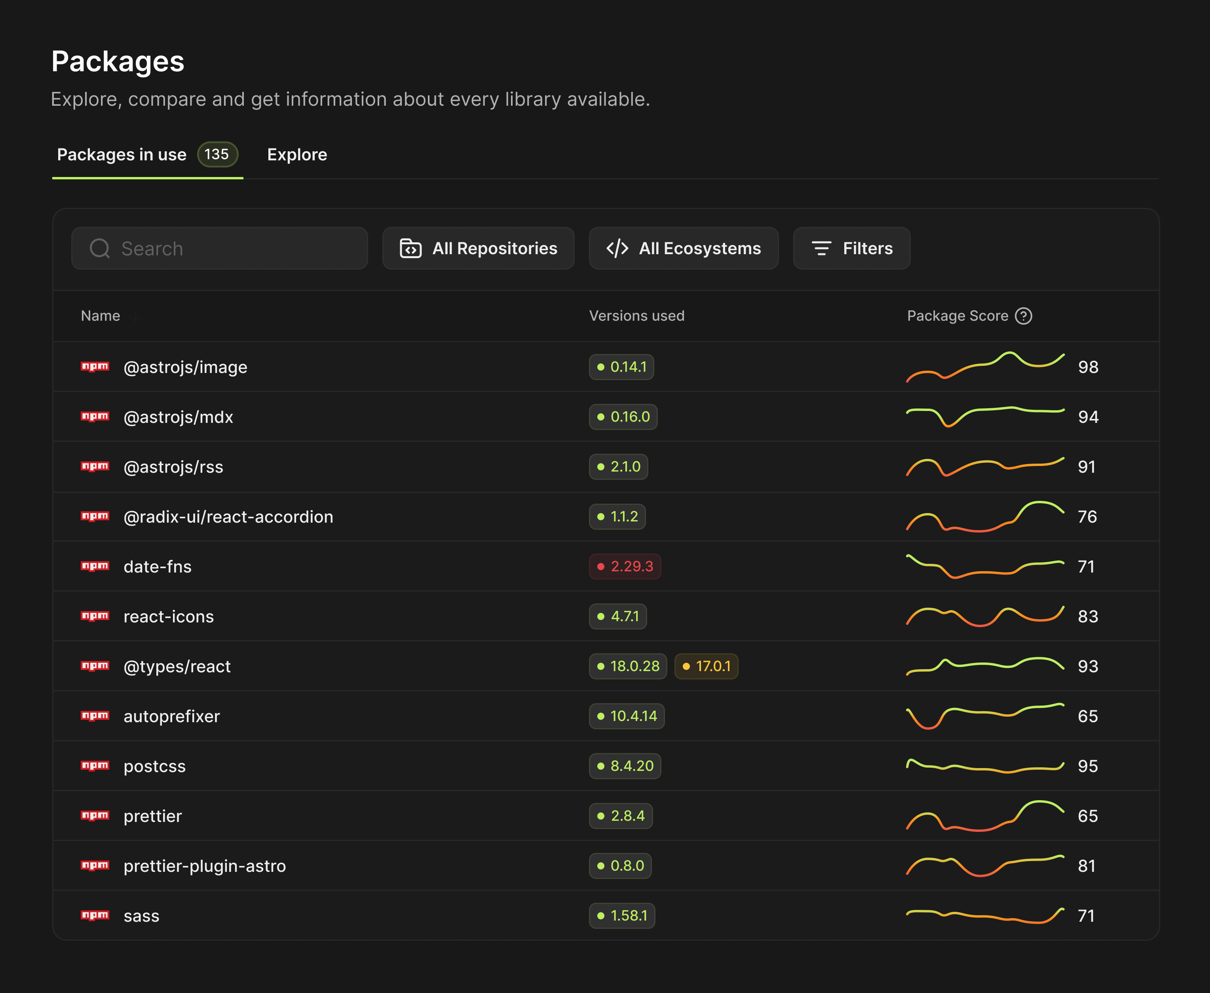Image resolution: width=1210 pixels, height=993 pixels.
Task: Click version badge 2.8.4
Action: (x=621, y=815)
